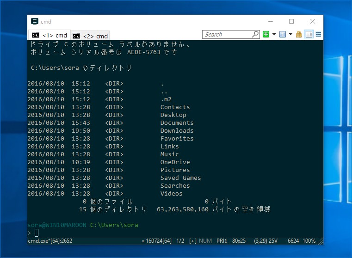Toggle the padlock lock console icon

[299, 34]
